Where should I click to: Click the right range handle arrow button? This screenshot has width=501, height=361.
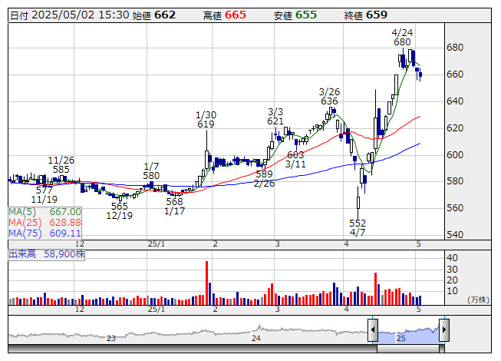444,330
